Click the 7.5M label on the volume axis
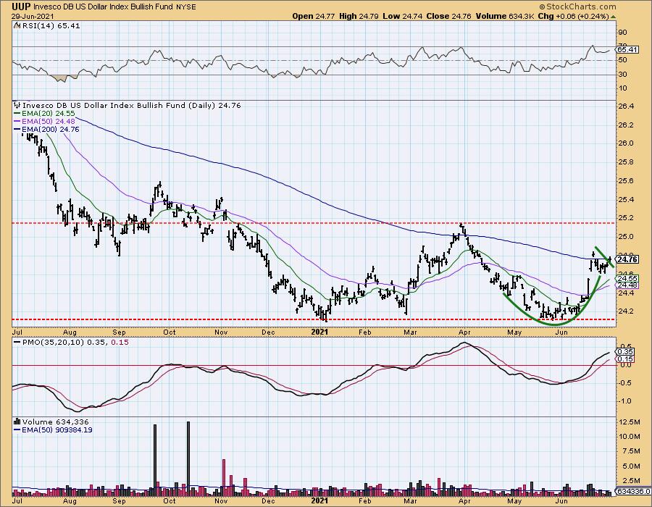Screen dimensions: 652x507 point(631,451)
